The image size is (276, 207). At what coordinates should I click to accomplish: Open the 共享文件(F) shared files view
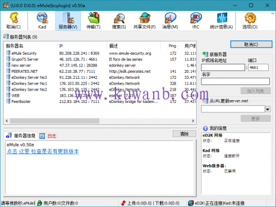click(145, 21)
